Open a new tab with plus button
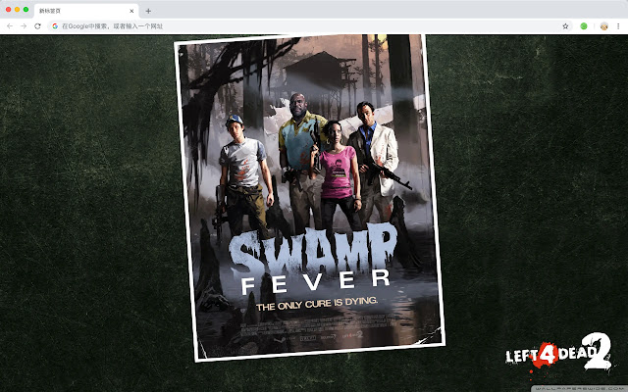This screenshot has height=392, width=628. click(148, 11)
